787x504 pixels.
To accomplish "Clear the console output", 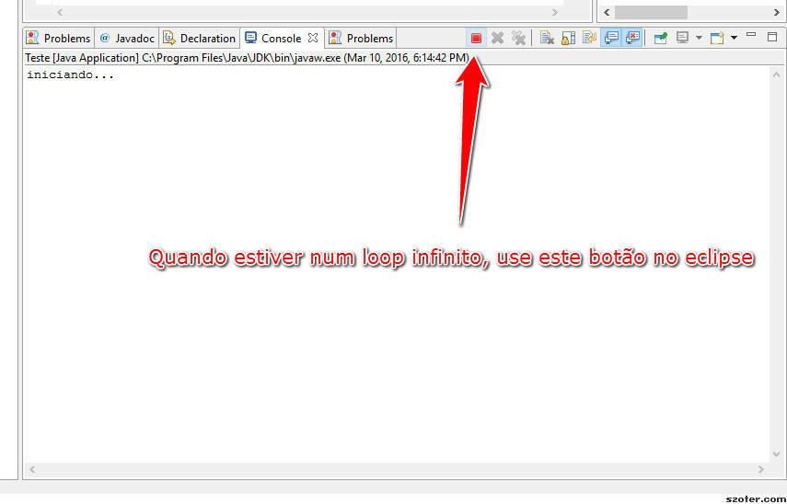I will [x=547, y=38].
